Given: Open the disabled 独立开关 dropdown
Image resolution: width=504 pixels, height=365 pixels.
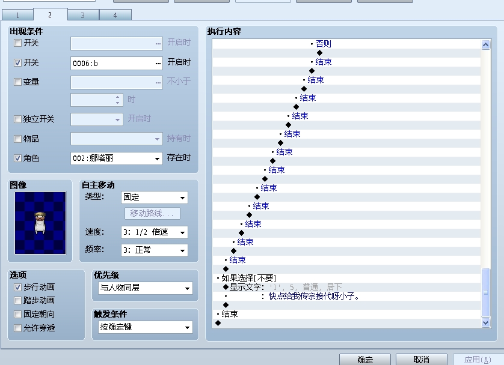Looking at the screenshot, I should [x=97, y=119].
